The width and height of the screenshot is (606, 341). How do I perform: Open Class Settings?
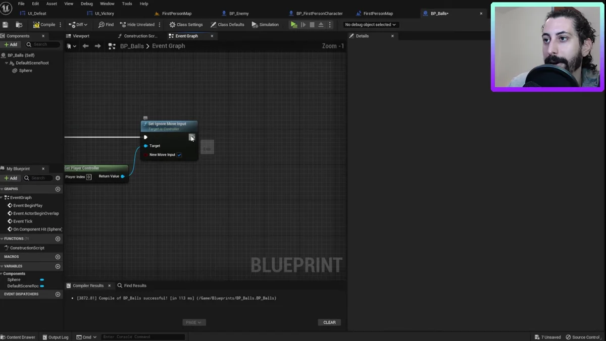tap(186, 25)
